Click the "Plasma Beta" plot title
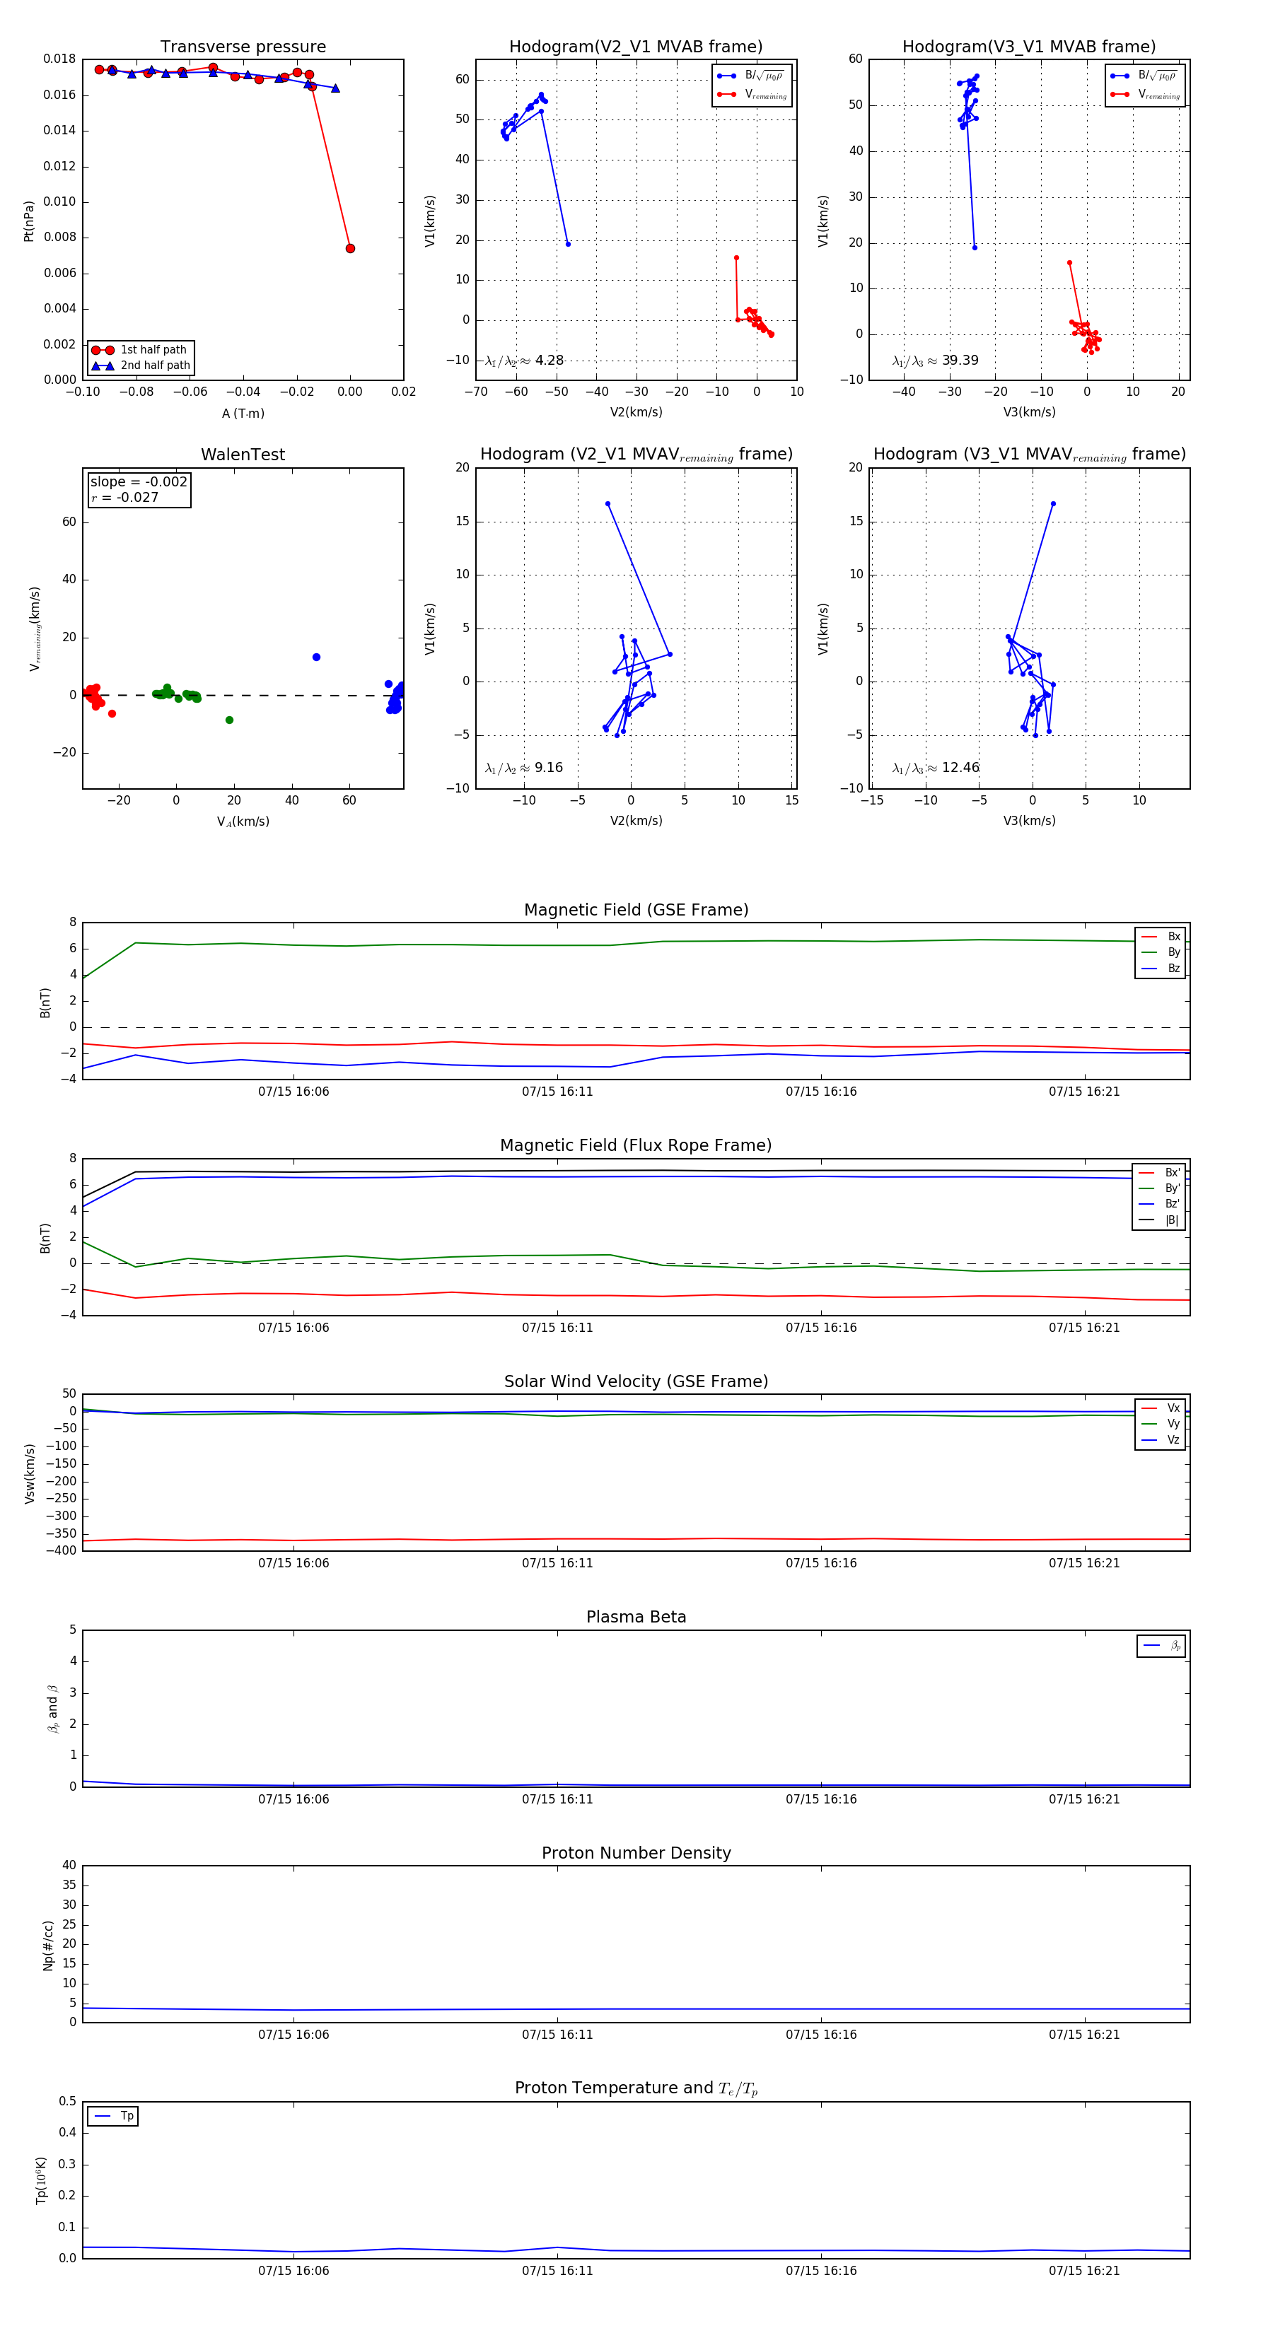The width and height of the screenshot is (1273, 2333). 636,1617
